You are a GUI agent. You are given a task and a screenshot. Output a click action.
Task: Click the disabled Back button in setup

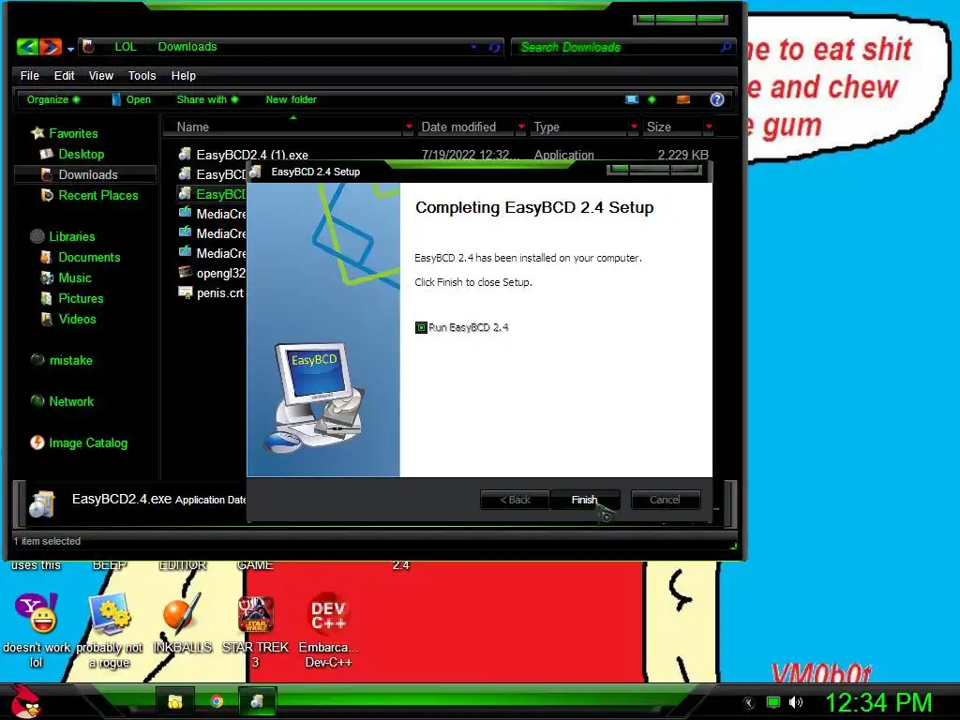coord(515,500)
